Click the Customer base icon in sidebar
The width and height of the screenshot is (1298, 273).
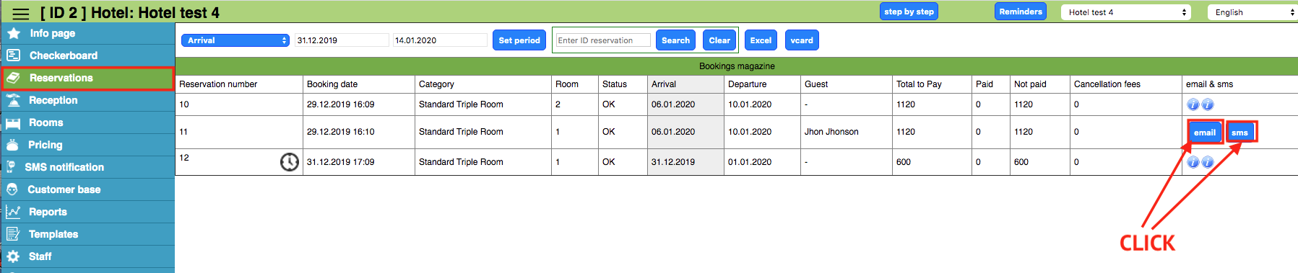12,189
